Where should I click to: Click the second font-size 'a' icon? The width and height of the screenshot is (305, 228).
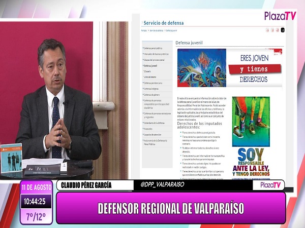tap(272, 30)
